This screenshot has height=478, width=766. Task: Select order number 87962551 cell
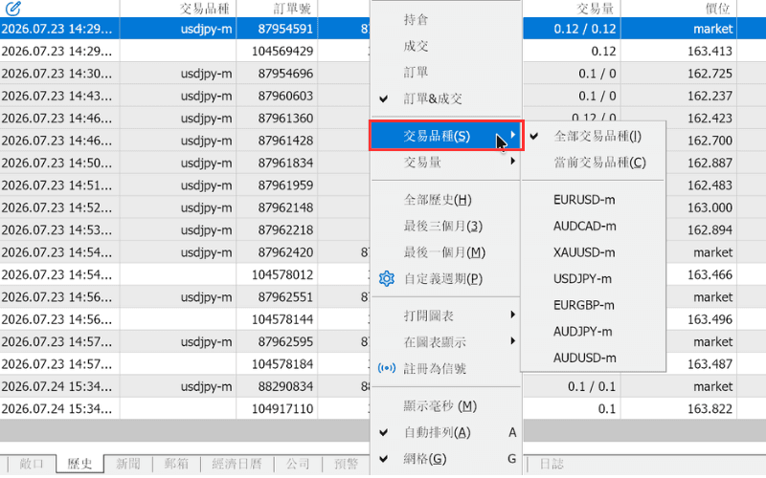coord(285,297)
